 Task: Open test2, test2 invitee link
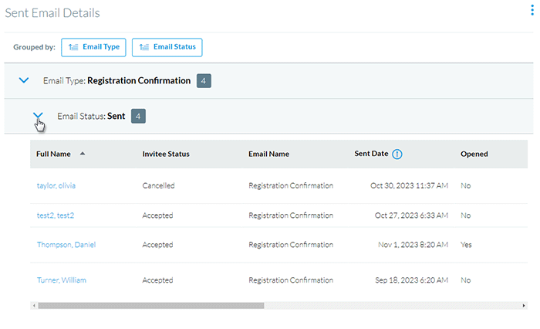(x=55, y=215)
